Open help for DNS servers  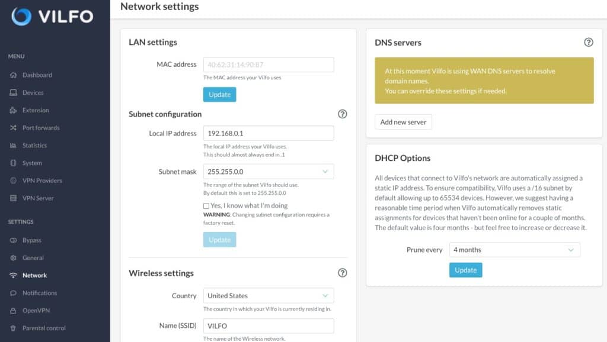tap(589, 42)
